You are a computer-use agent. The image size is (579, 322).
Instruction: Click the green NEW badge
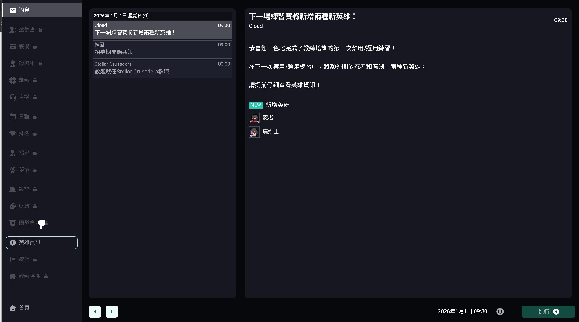pos(256,105)
